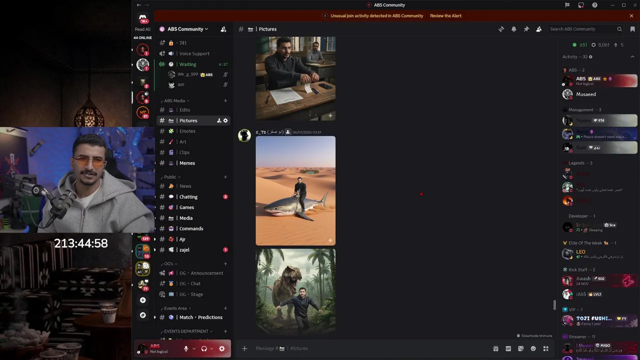Show pinned messages with pin icon

pyautogui.click(x=526, y=29)
